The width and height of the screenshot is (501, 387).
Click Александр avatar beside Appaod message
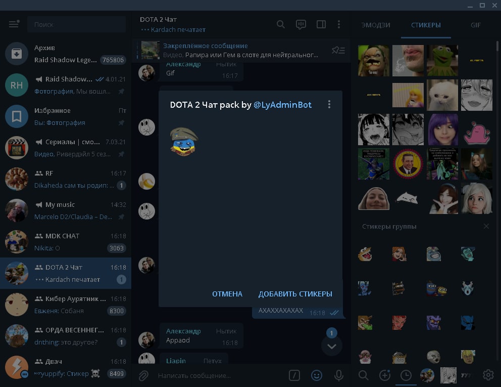click(146, 339)
